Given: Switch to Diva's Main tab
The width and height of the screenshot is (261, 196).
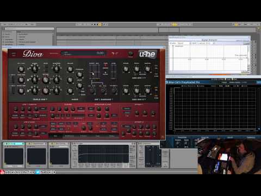Looking at the screenshot, I should [55, 136].
